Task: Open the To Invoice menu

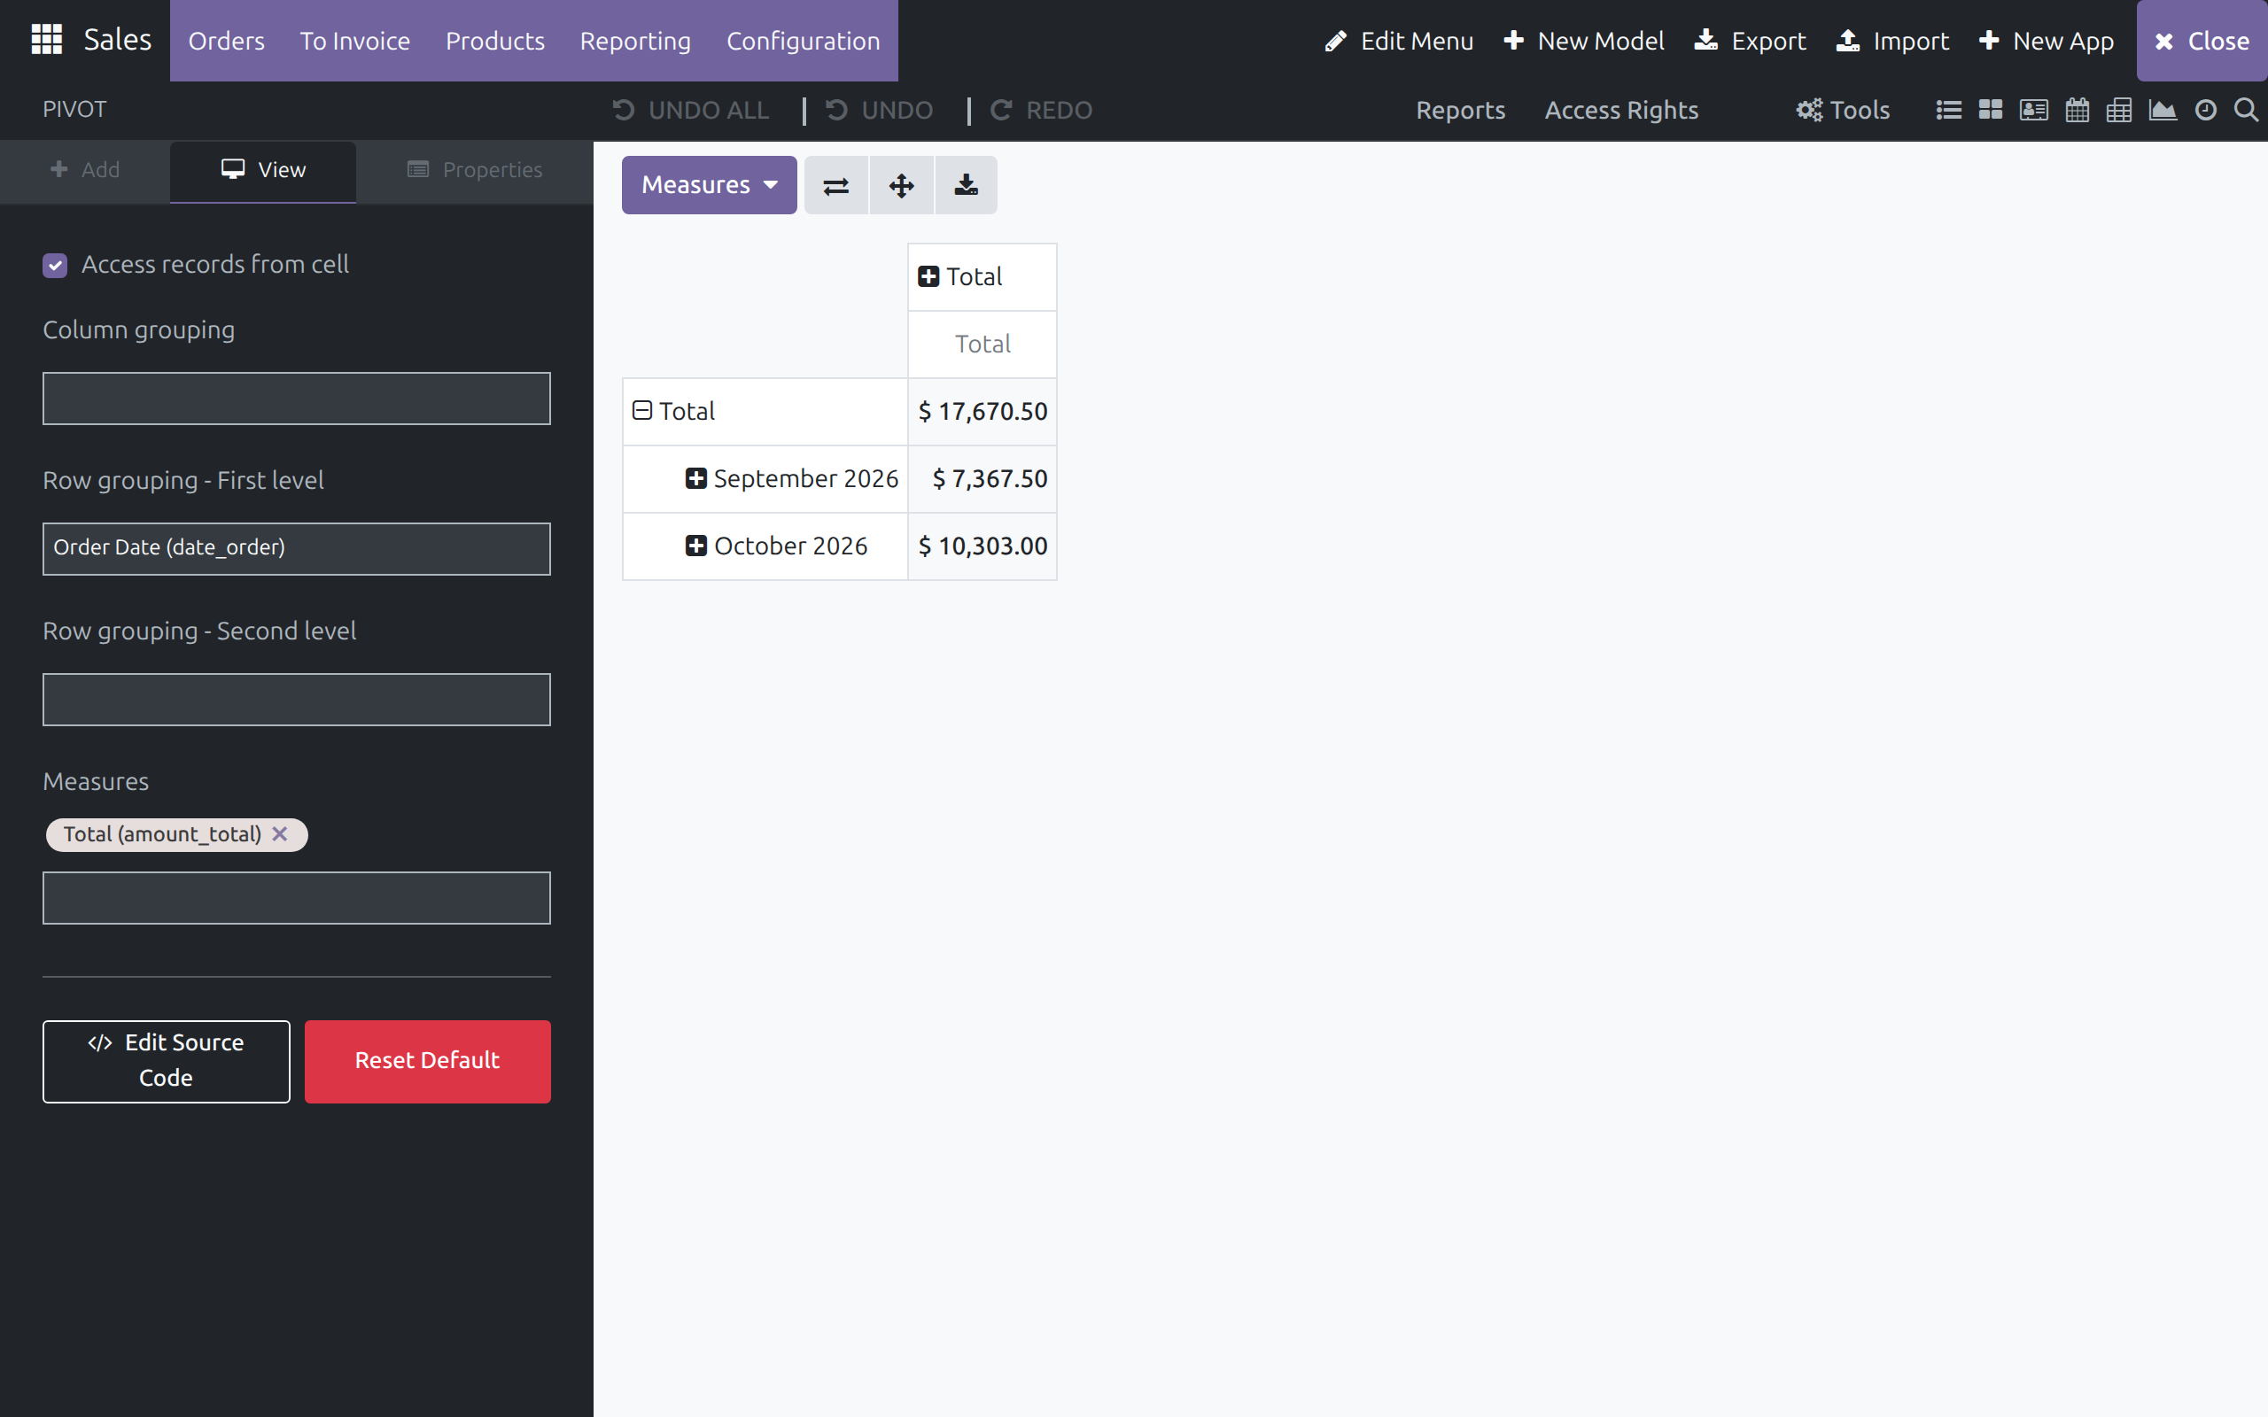Action: (x=355, y=42)
